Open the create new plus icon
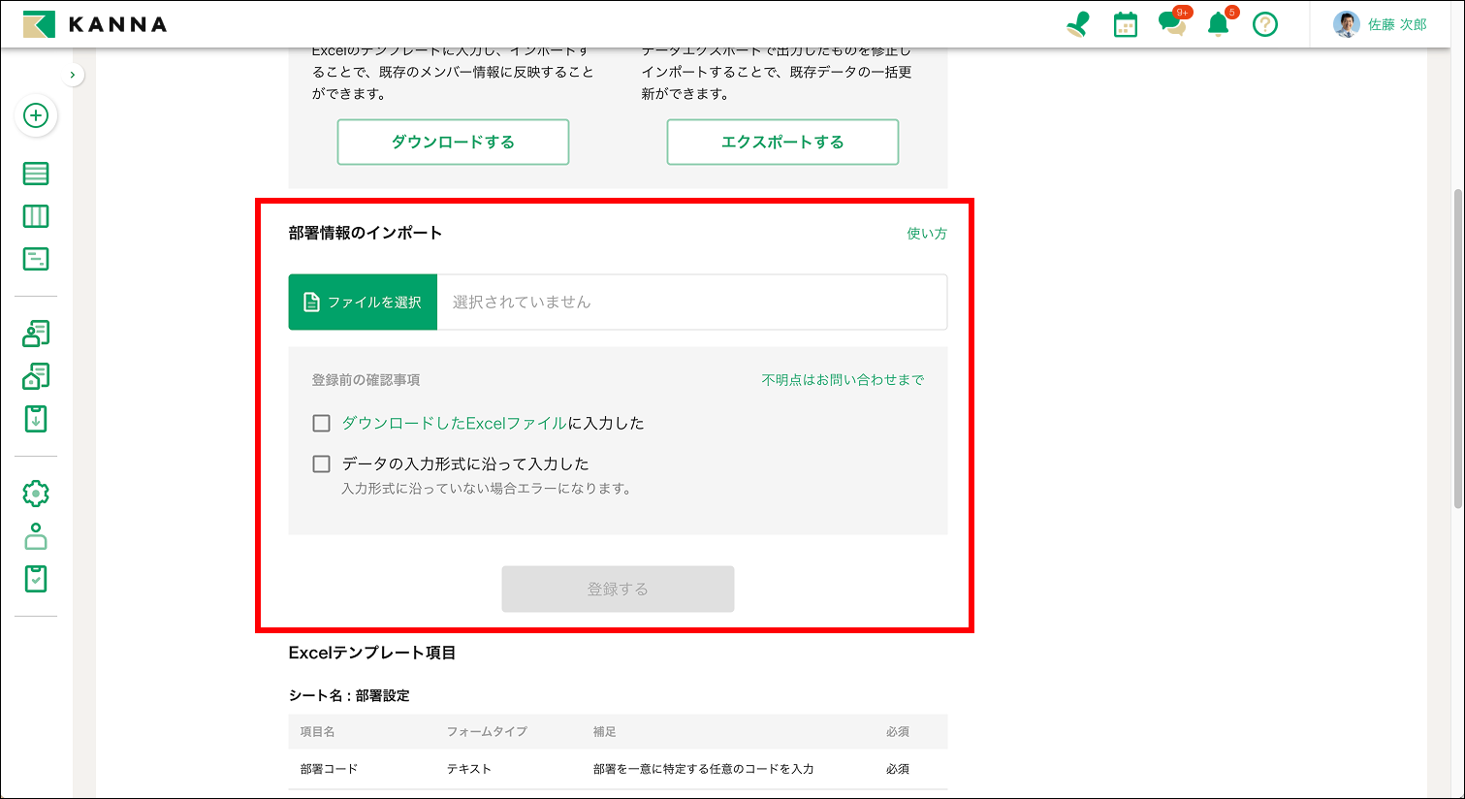1465x799 pixels. pyautogui.click(x=36, y=115)
